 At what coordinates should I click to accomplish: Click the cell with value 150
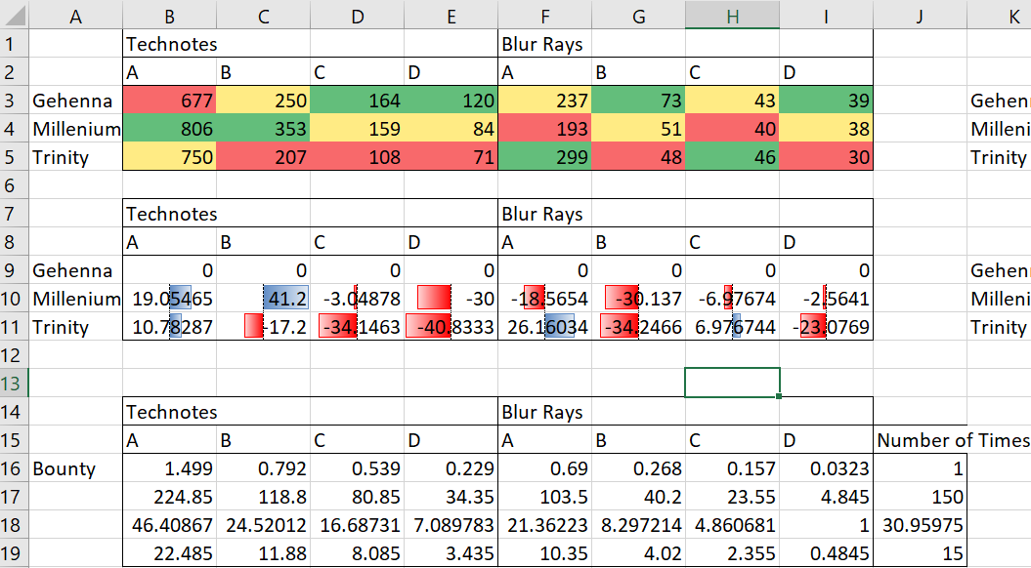[920, 497]
